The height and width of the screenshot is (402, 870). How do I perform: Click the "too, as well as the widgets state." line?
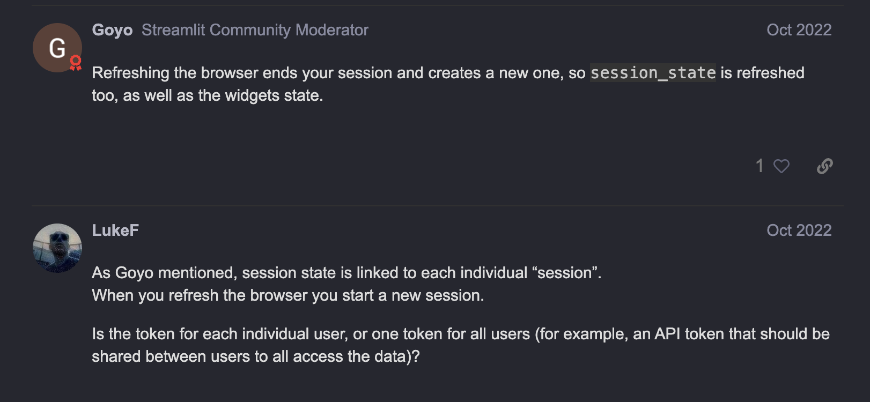[x=208, y=95]
